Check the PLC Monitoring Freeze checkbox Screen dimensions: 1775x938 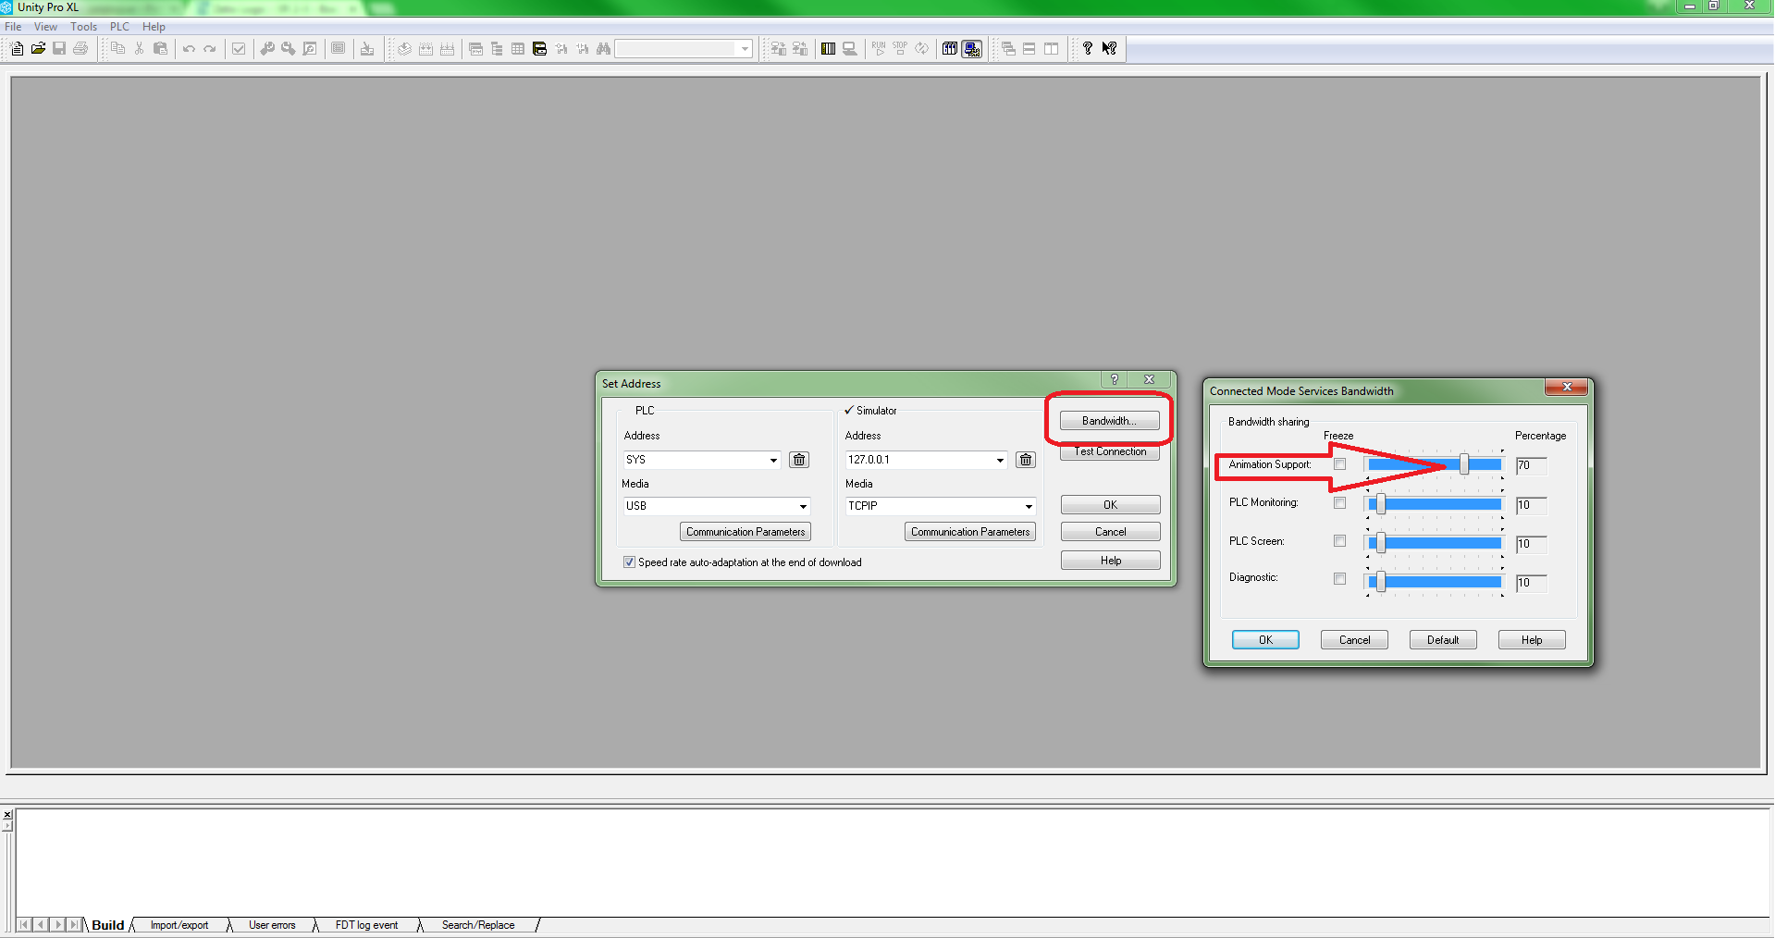[x=1340, y=503]
